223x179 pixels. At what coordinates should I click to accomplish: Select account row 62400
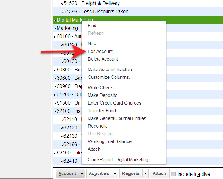point(67,153)
